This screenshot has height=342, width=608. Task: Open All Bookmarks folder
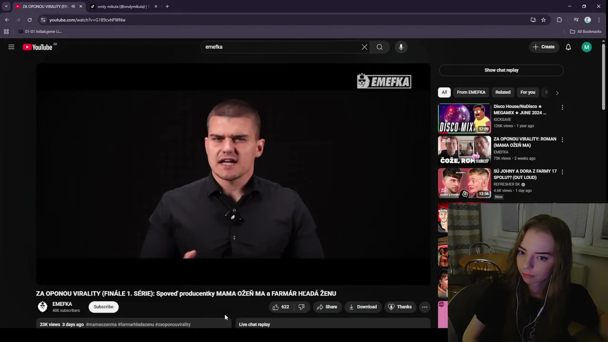pyautogui.click(x=586, y=31)
